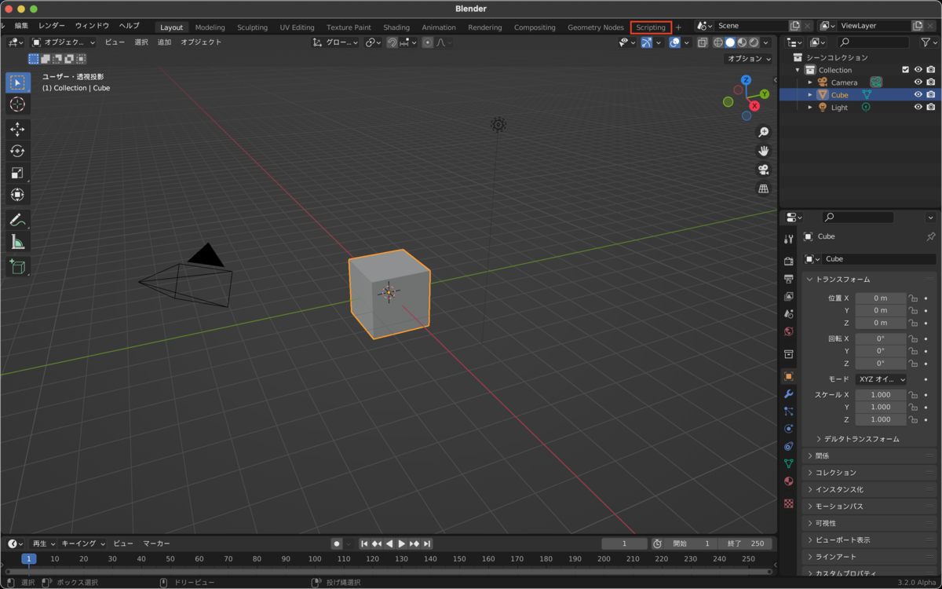Hide Camera with its eye icon
This screenshot has height=589, width=942.
tap(918, 82)
